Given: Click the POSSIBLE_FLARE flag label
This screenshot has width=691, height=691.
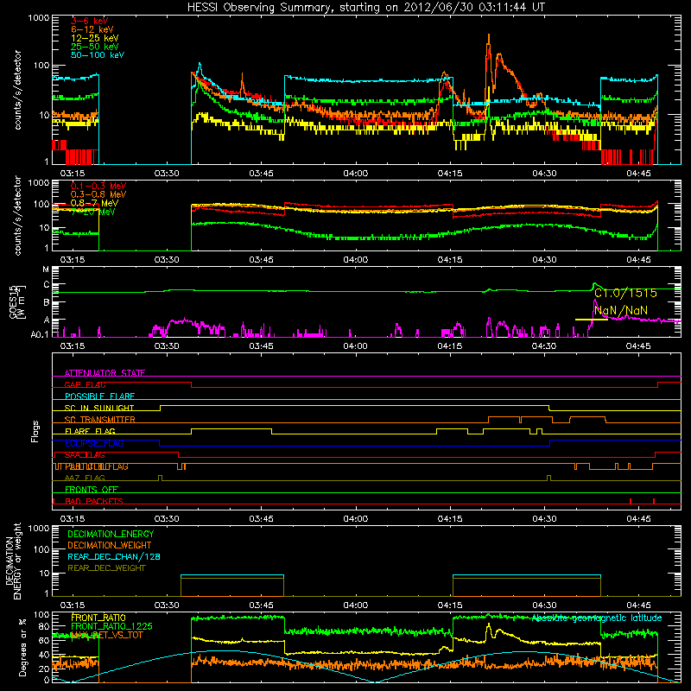Looking at the screenshot, I should 99,396.
